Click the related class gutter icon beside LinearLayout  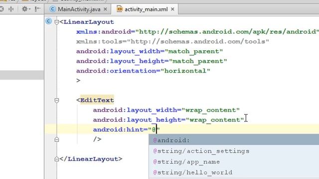point(49,21)
